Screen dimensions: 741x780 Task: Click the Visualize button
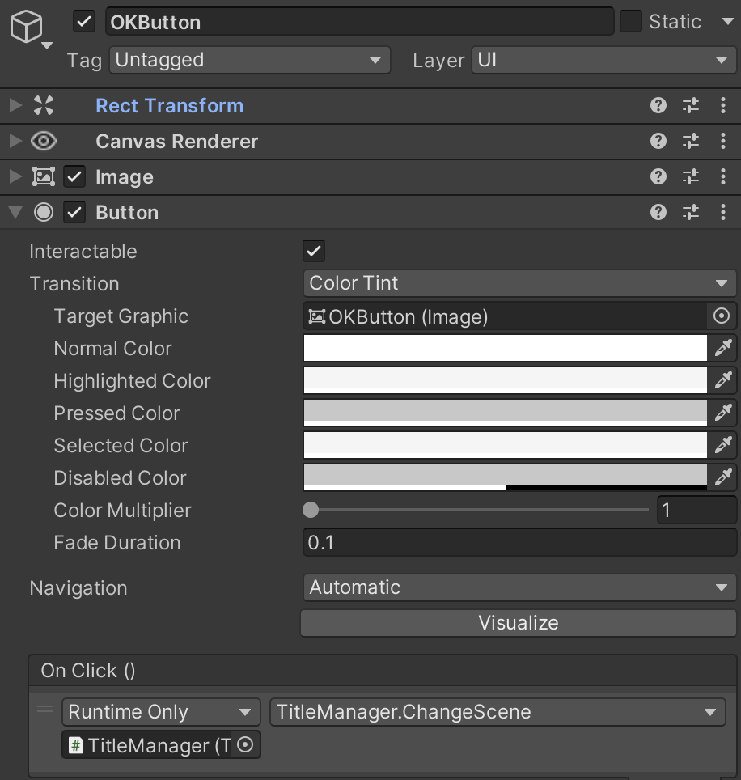(x=519, y=623)
